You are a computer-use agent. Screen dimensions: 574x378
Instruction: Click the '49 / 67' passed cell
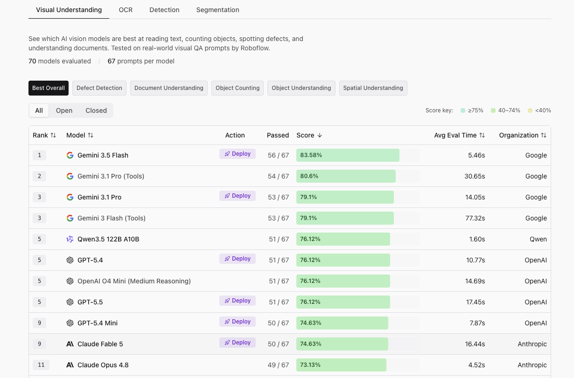coord(278,365)
